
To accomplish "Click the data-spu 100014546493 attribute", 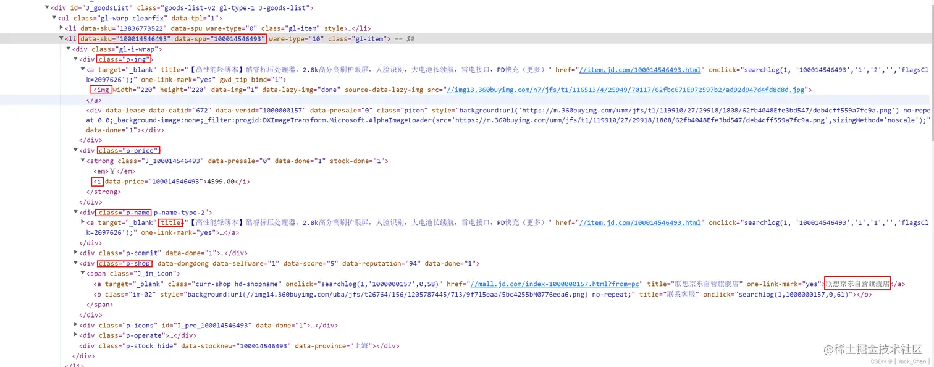I will point(220,39).
